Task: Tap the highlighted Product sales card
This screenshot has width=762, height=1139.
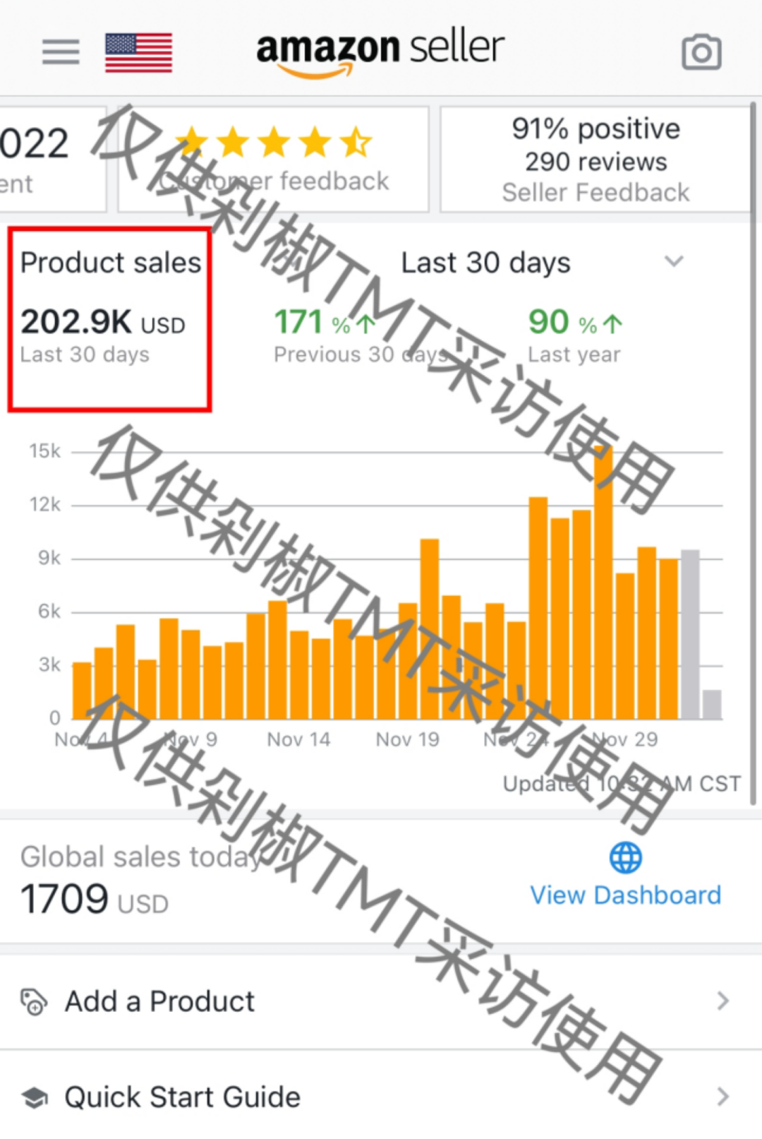Action: point(108,318)
